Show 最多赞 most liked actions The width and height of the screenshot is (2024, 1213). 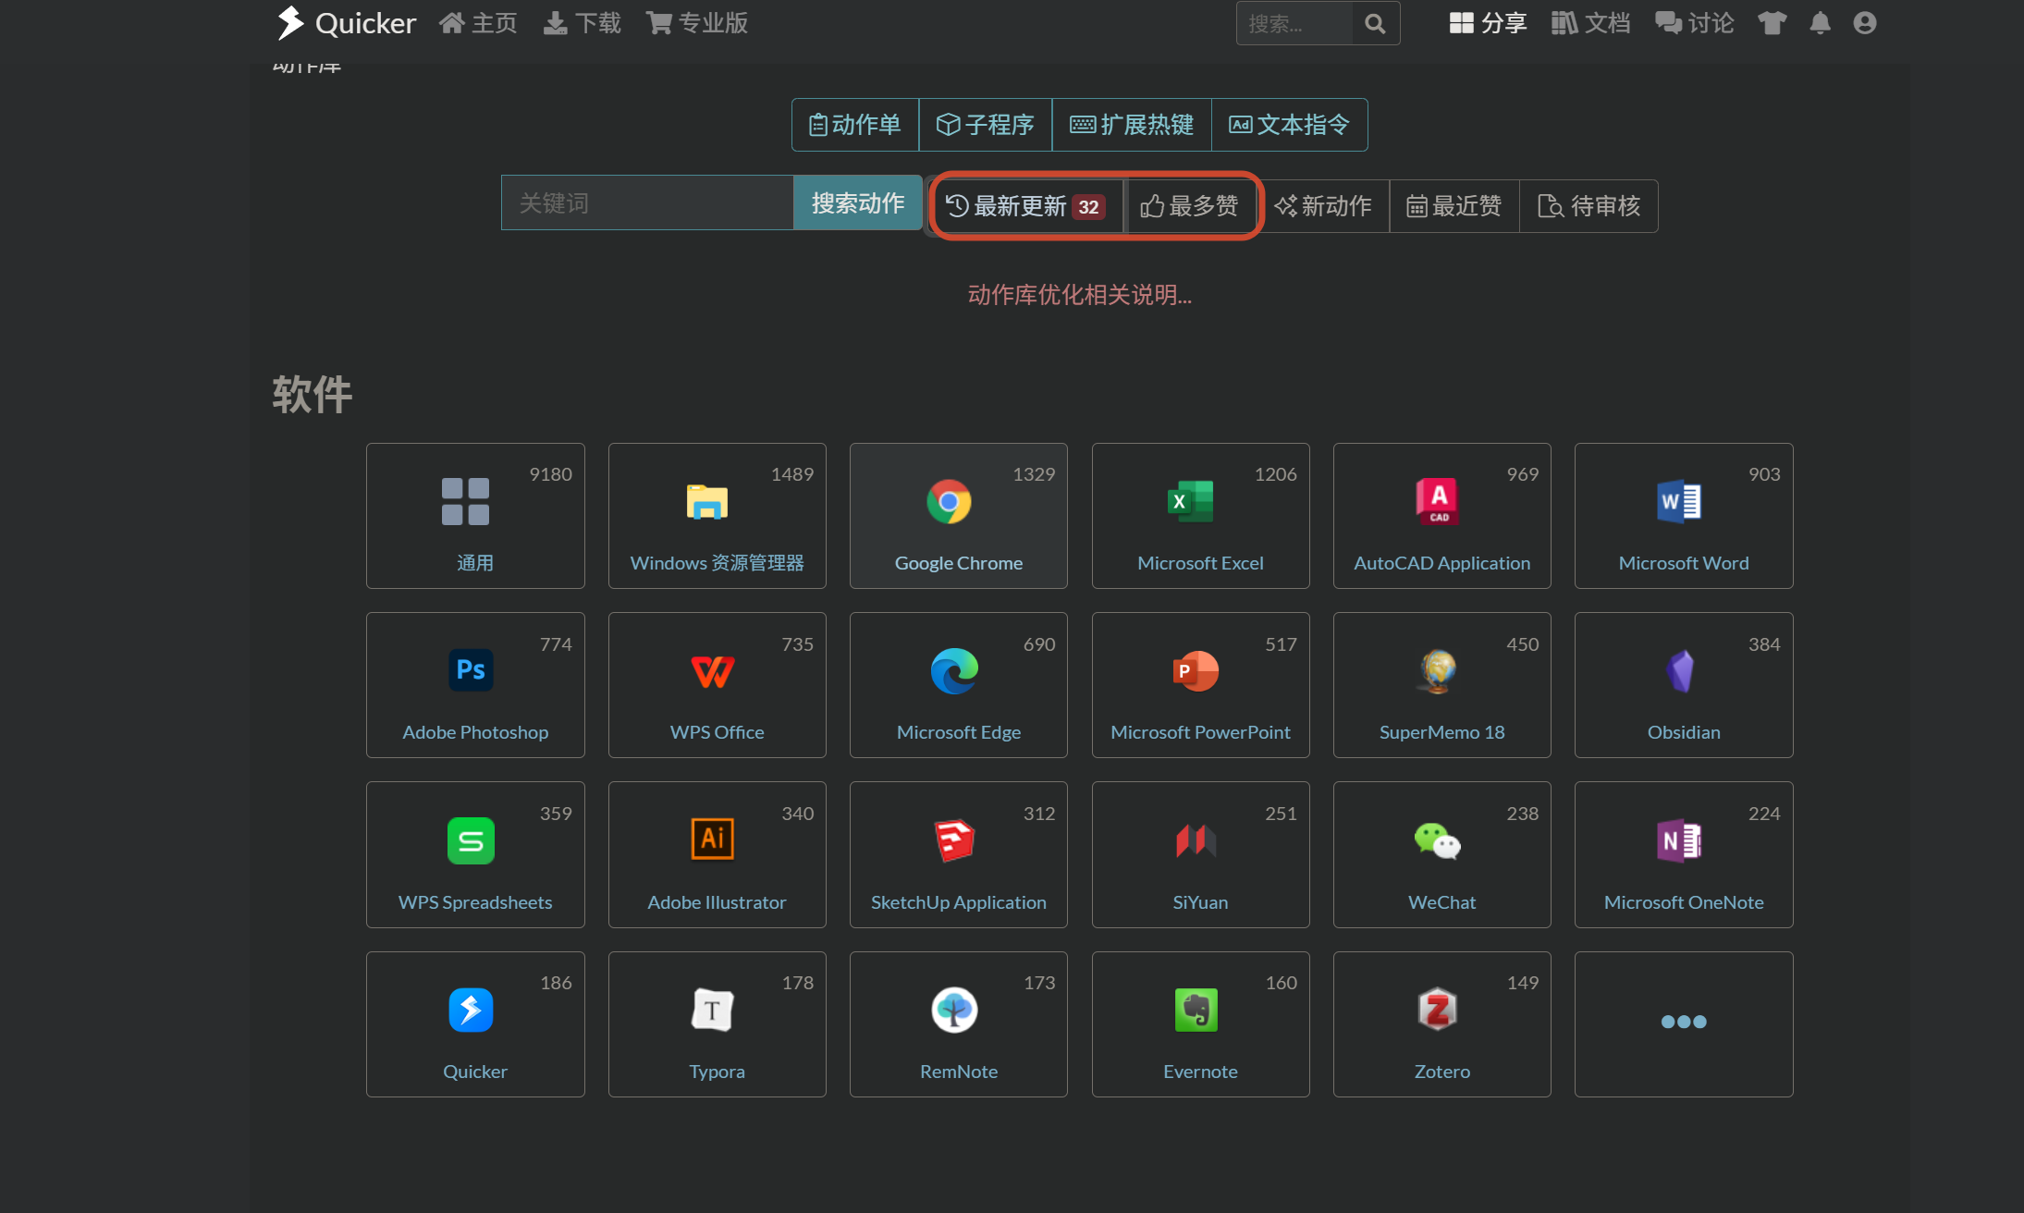point(1190,206)
